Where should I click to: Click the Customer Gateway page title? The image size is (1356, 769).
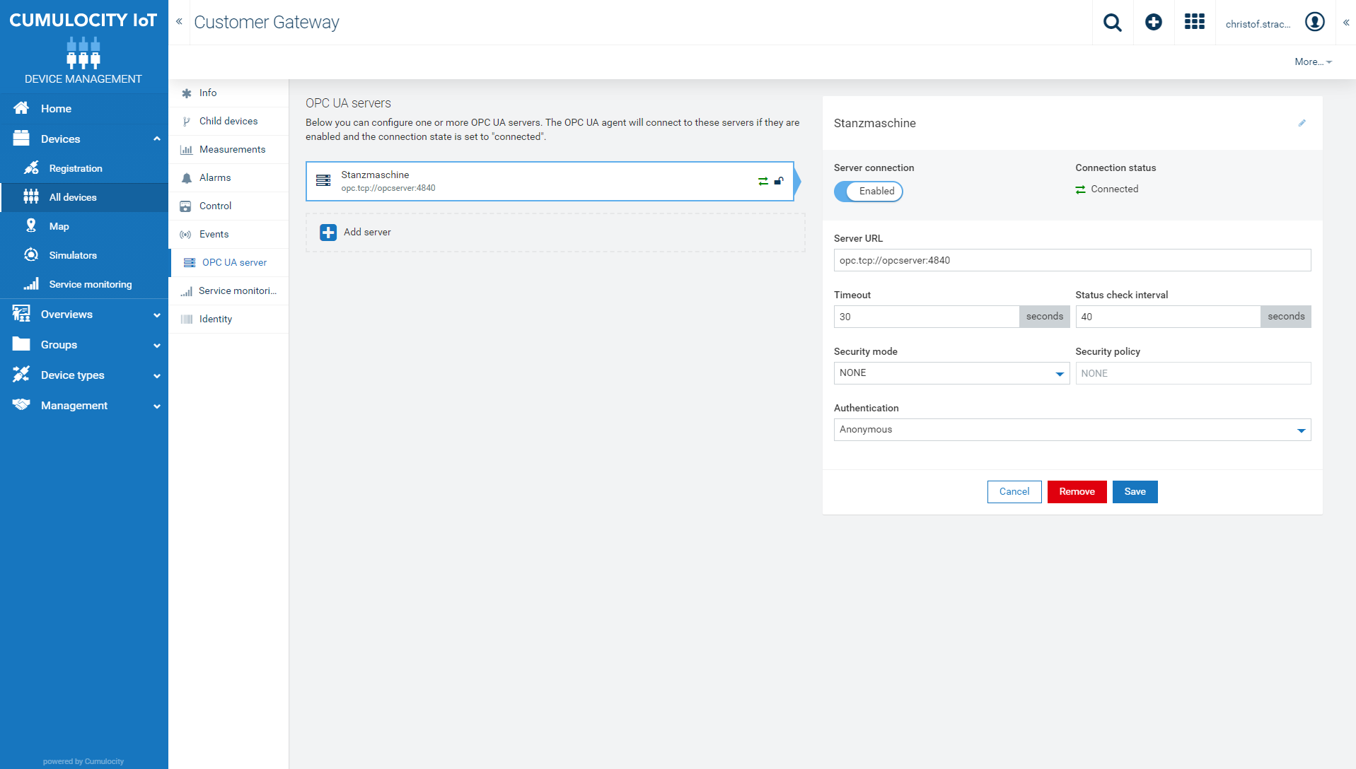tap(267, 22)
